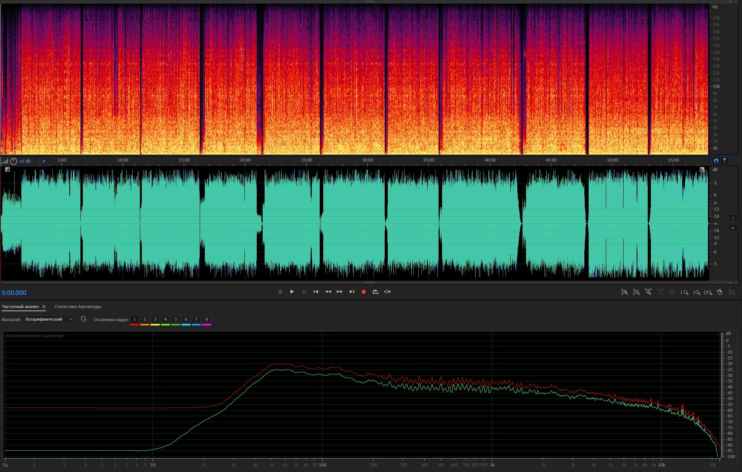The image size is (742, 472).
Task: Click the headphones icon above the dB scale
Action: coord(716,161)
